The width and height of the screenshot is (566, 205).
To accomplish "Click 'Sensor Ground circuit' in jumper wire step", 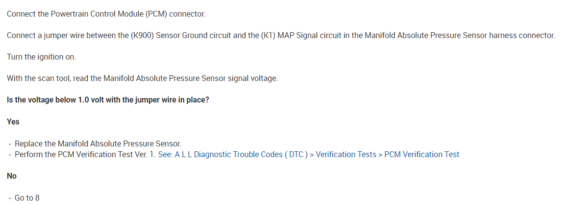I will 192,36.
